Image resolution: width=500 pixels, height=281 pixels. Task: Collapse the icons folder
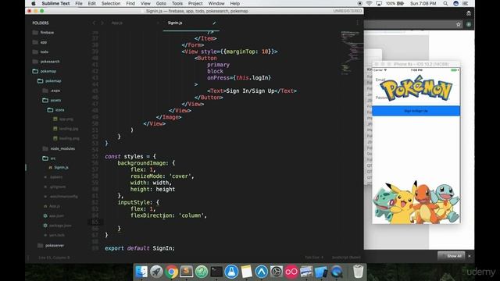pos(55,110)
